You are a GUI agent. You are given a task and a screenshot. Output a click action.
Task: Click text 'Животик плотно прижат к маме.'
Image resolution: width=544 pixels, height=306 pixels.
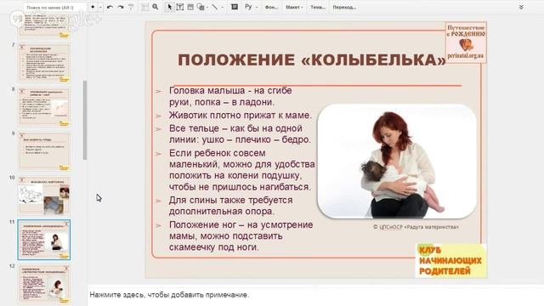click(241, 116)
